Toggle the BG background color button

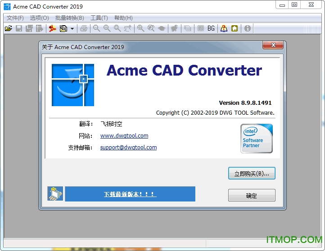pyautogui.click(x=211, y=28)
